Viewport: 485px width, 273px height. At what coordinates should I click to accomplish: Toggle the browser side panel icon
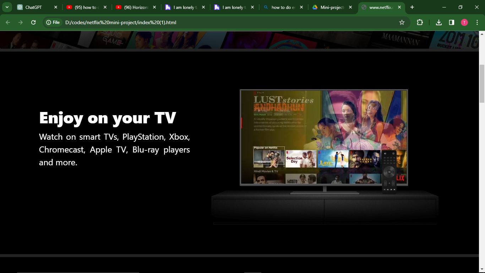point(452,22)
